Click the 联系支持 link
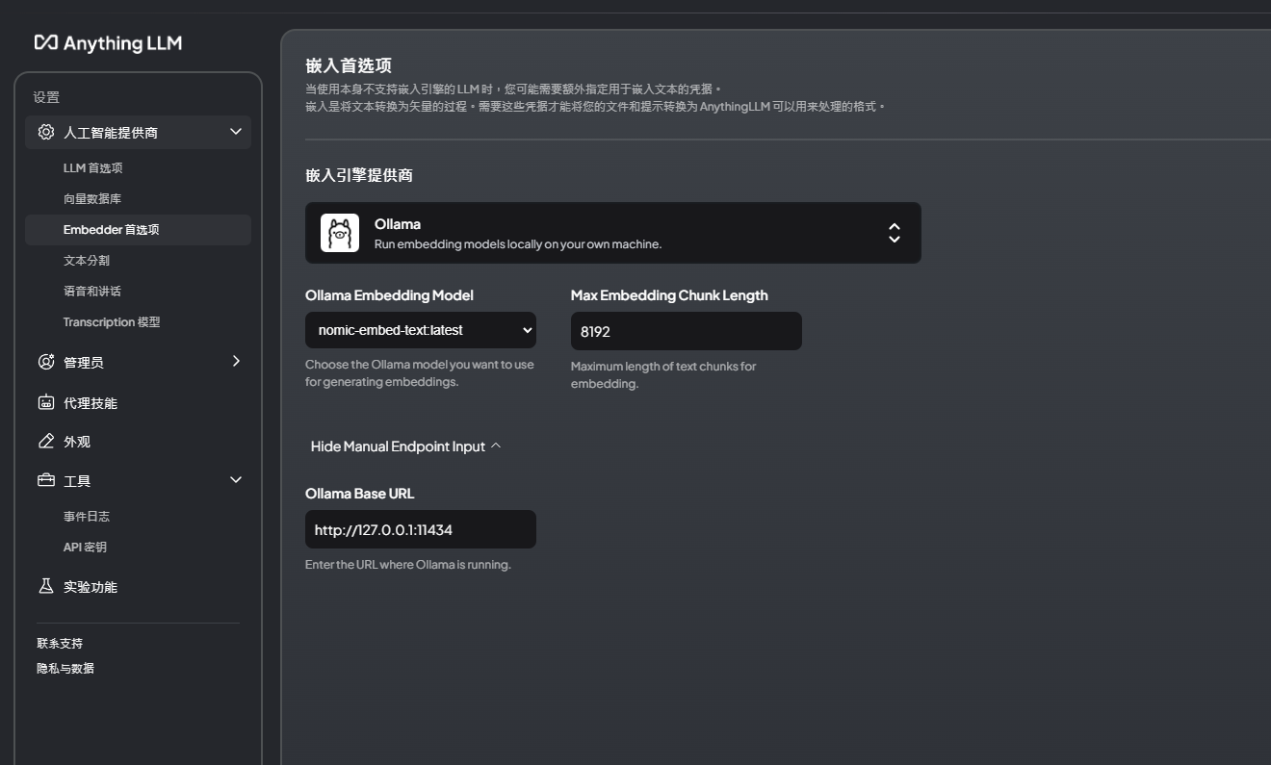The image size is (1271, 765). click(x=60, y=644)
